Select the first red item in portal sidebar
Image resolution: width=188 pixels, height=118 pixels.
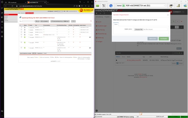(11, 15)
